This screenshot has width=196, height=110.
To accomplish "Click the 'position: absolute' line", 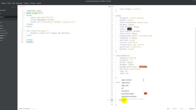I will (130, 69).
